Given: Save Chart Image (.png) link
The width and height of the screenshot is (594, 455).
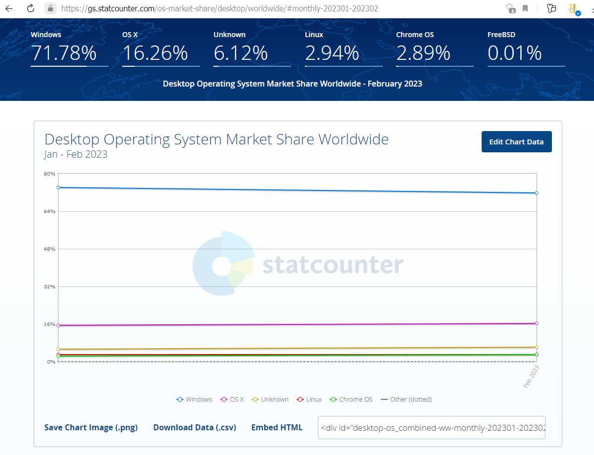Looking at the screenshot, I should (x=91, y=427).
